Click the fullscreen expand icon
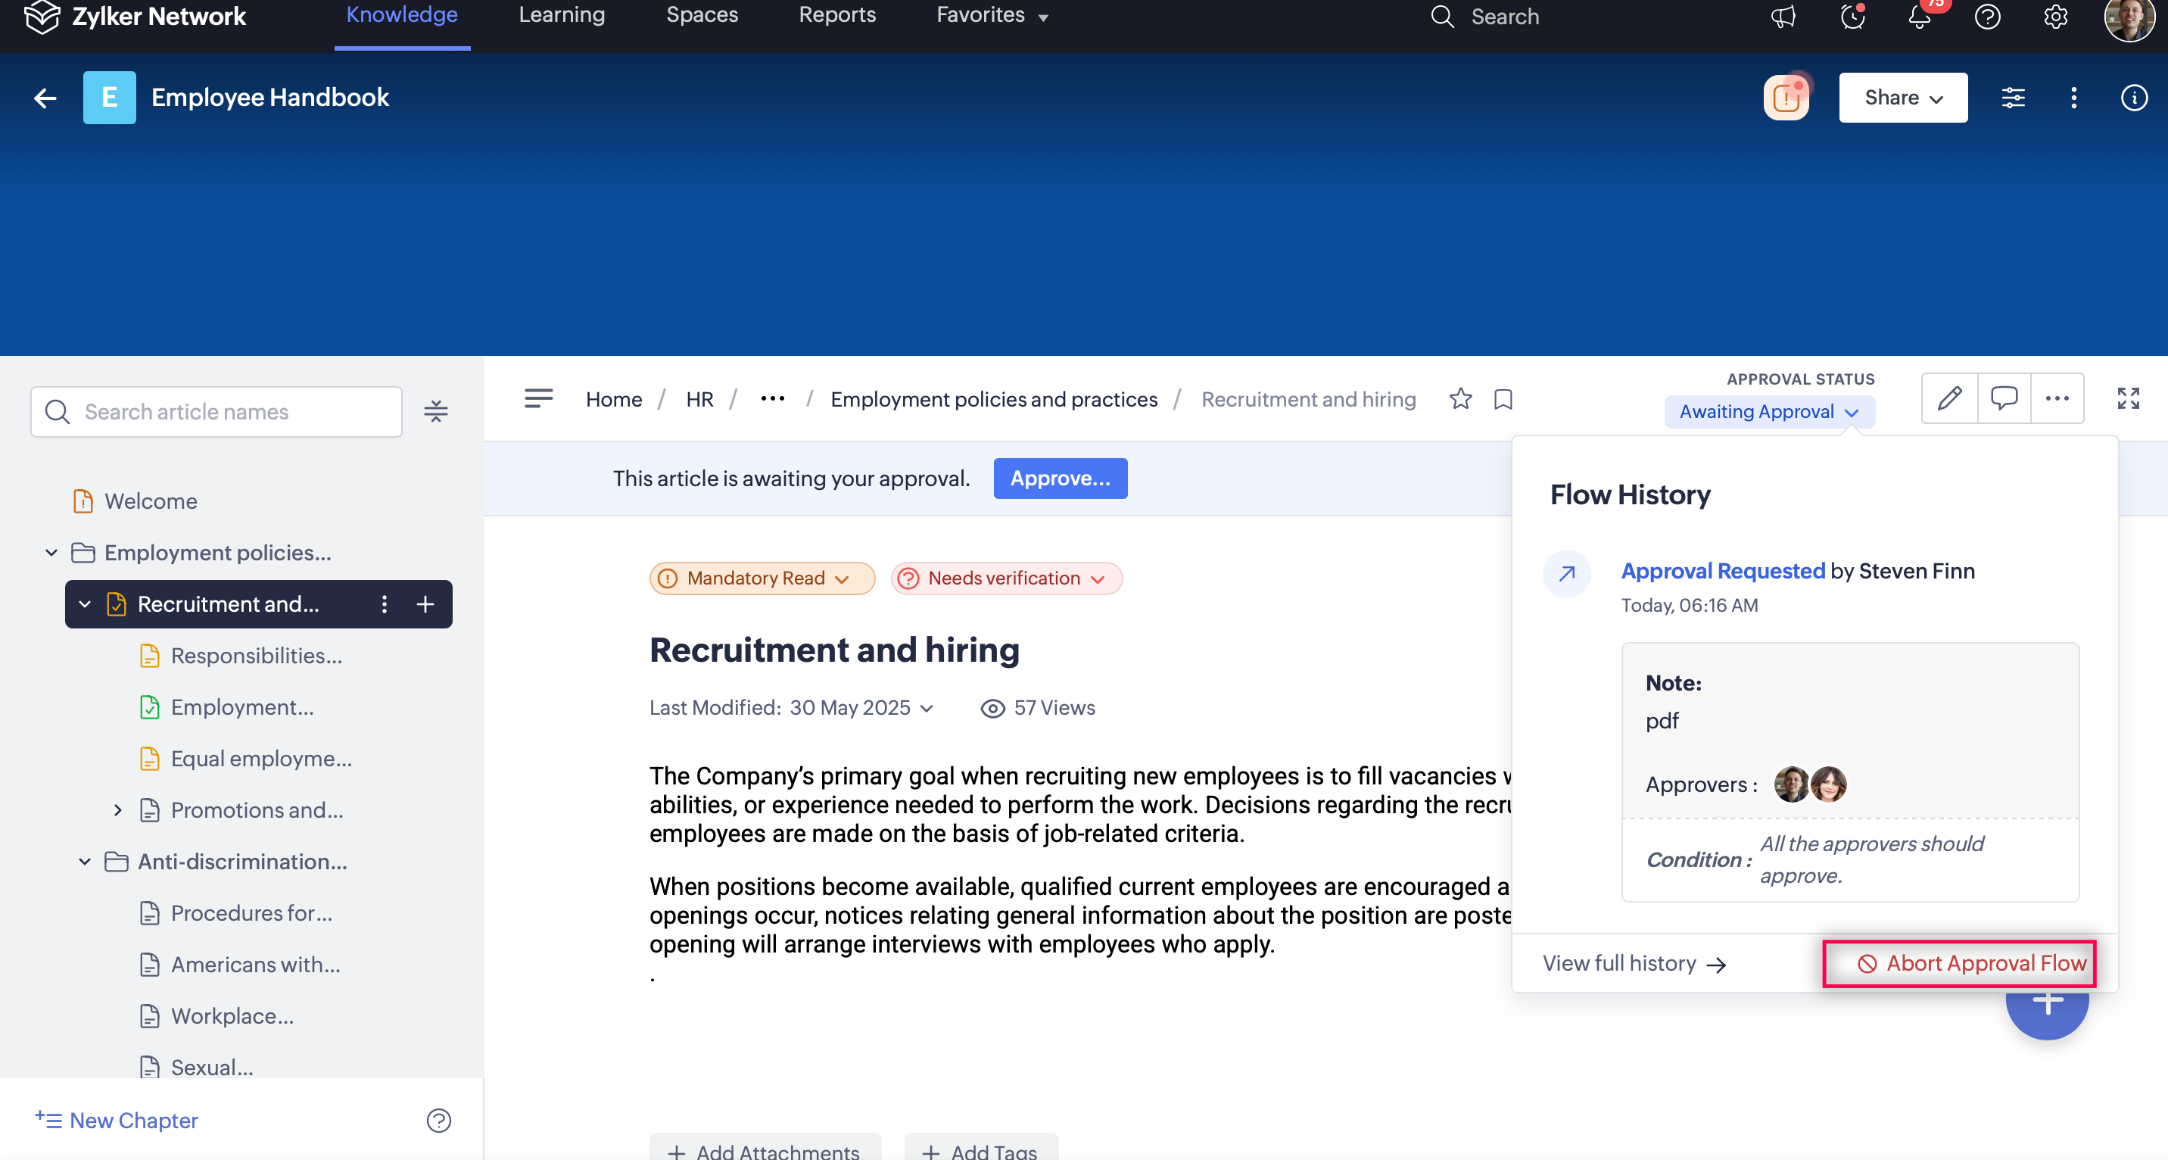The image size is (2168, 1160). click(2128, 398)
